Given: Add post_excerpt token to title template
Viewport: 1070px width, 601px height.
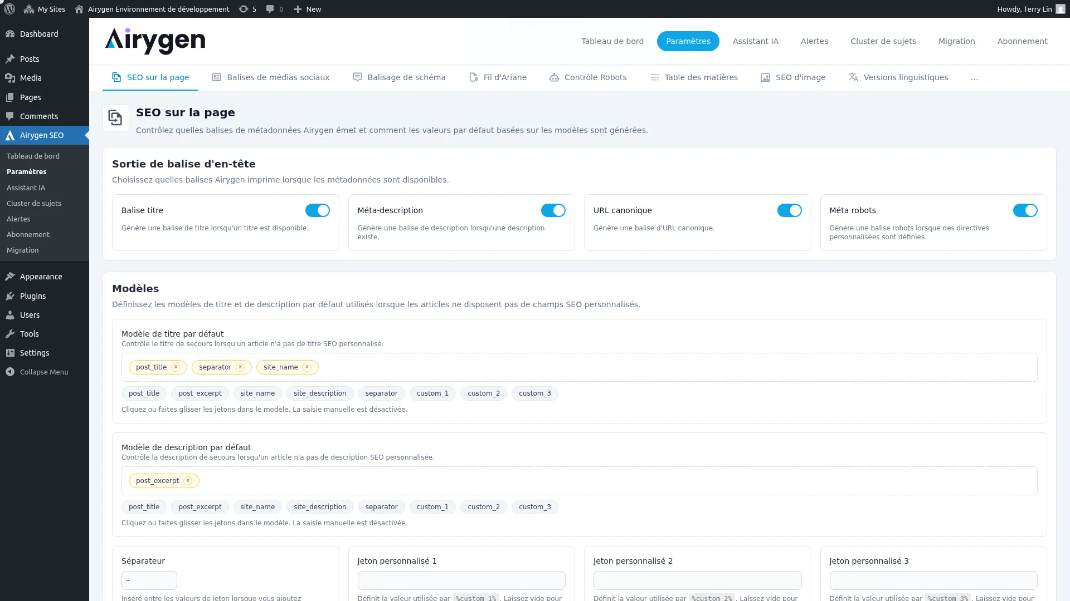Looking at the screenshot, I should pyautogui.click(x=200, y=393).
